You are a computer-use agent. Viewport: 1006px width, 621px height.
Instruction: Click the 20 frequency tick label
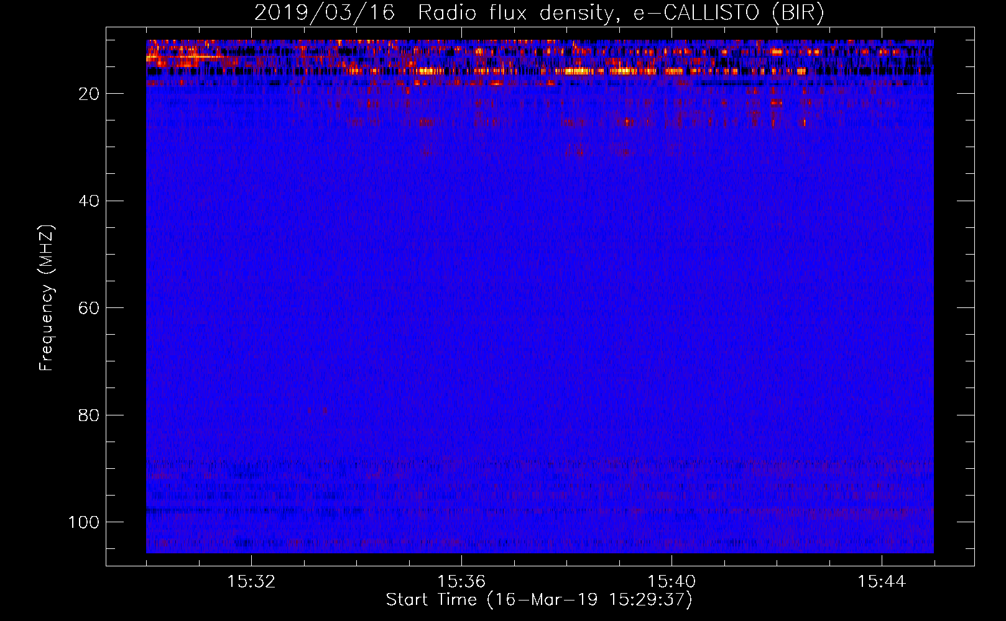89,94
